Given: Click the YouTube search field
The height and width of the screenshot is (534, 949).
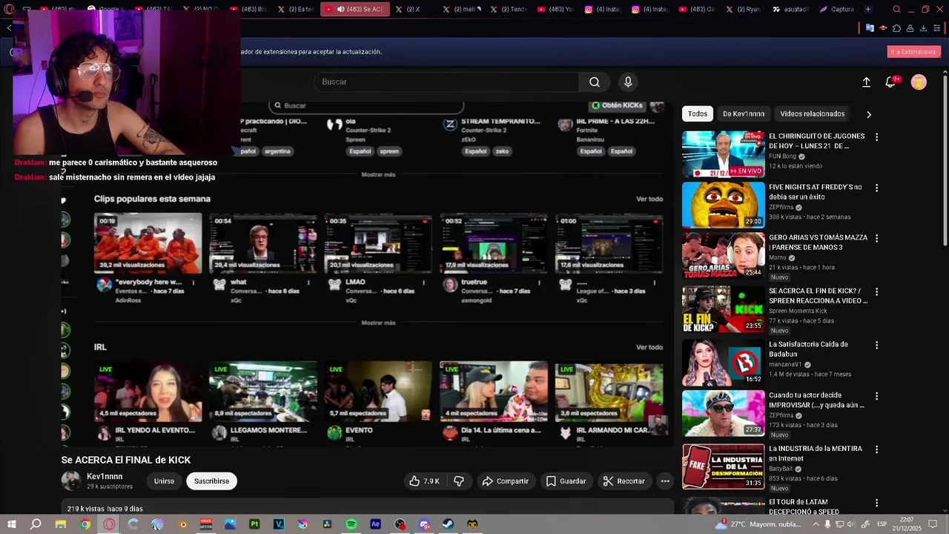Looking at the screenshot, I should [446, 82].
